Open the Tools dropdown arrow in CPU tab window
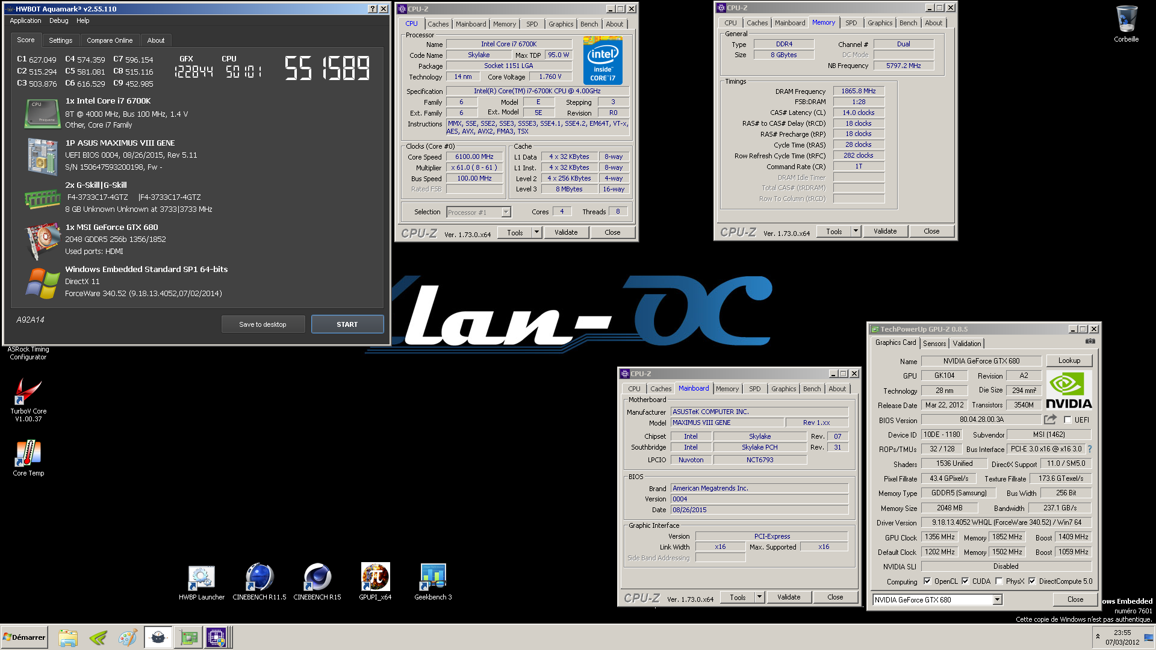Image resolution: width=1156 pixels, height=650 pixels. (x=536, y=232)
